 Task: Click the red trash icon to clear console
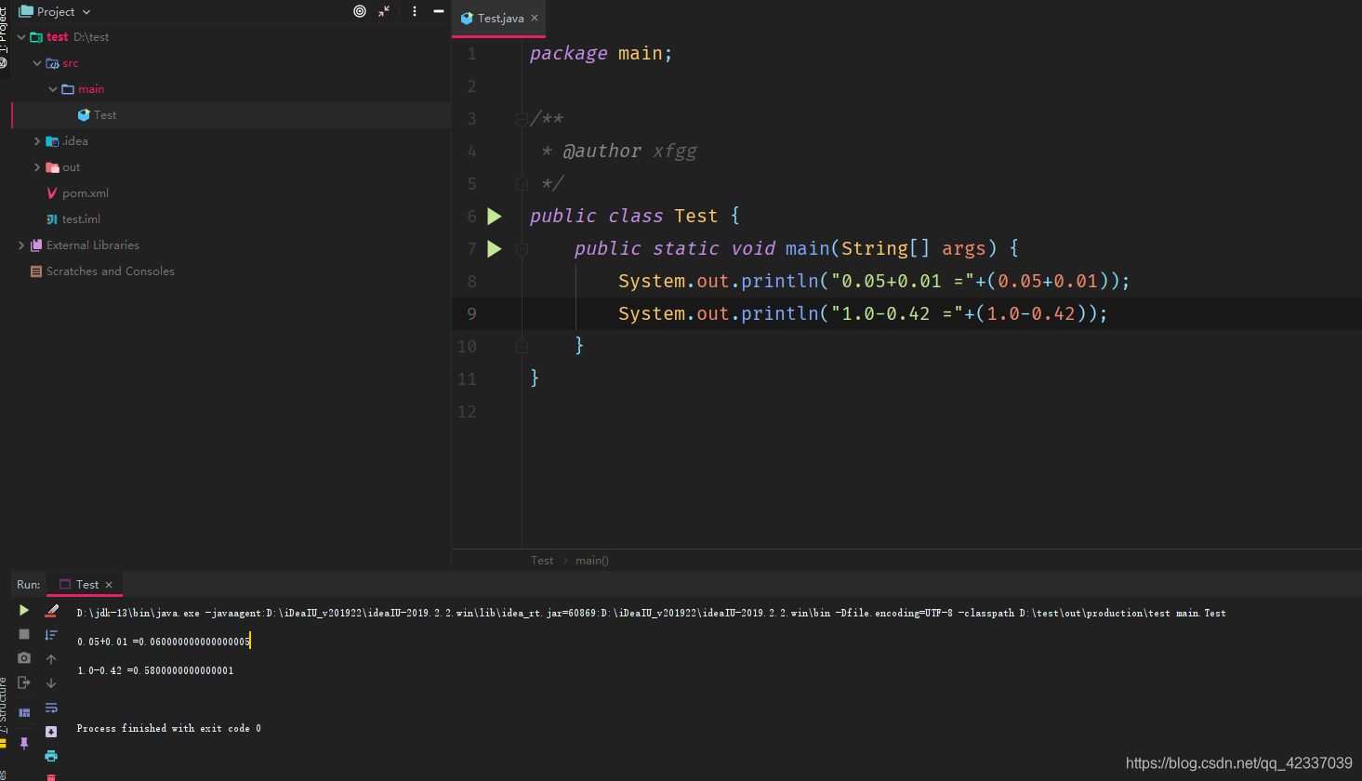[x=51, y=777]
